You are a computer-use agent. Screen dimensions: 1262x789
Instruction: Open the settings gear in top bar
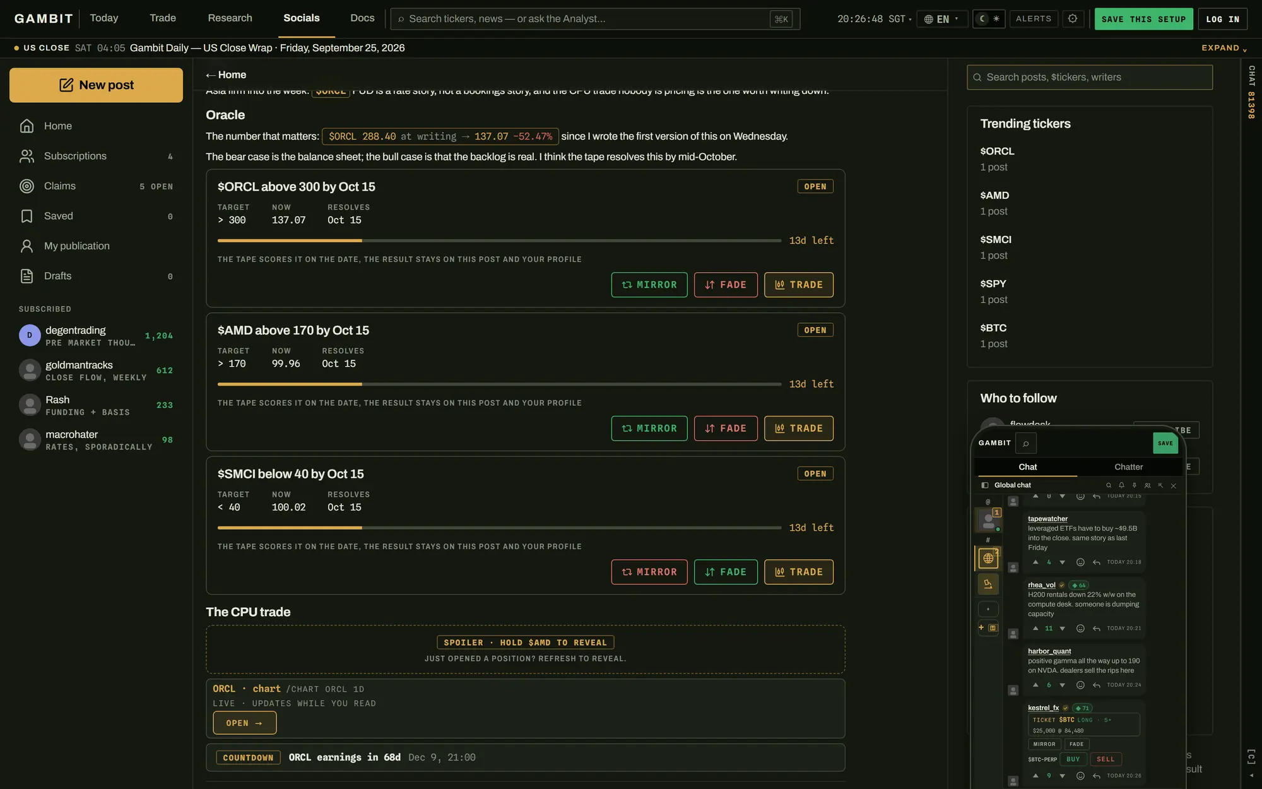(1073, 19)
